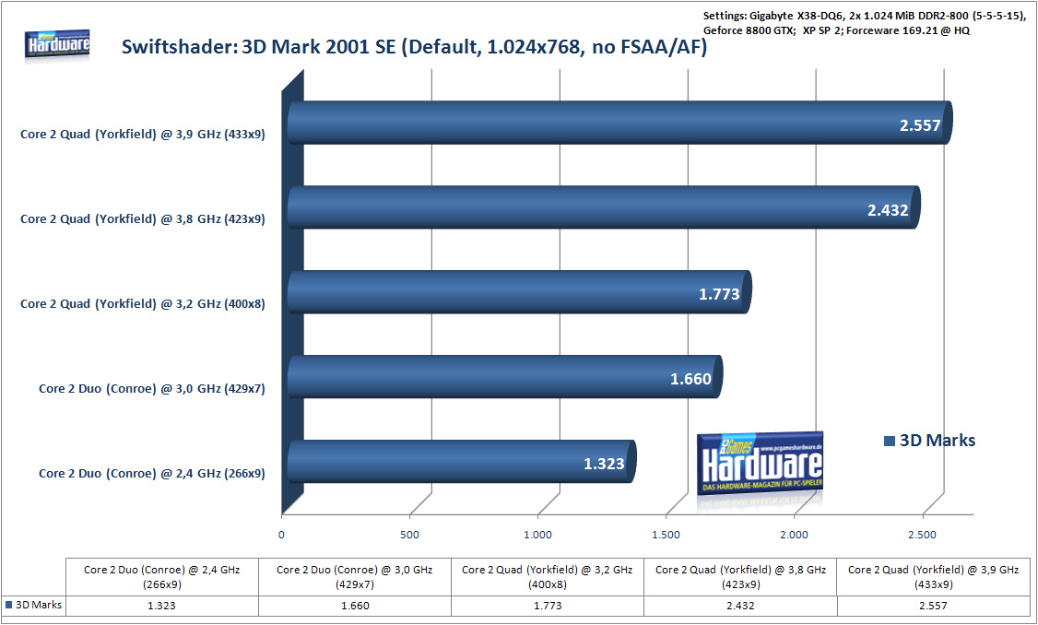Click the 2.432 data label on its bar
This screenshot has width=1038, height=625.
[x=888, y=210]
